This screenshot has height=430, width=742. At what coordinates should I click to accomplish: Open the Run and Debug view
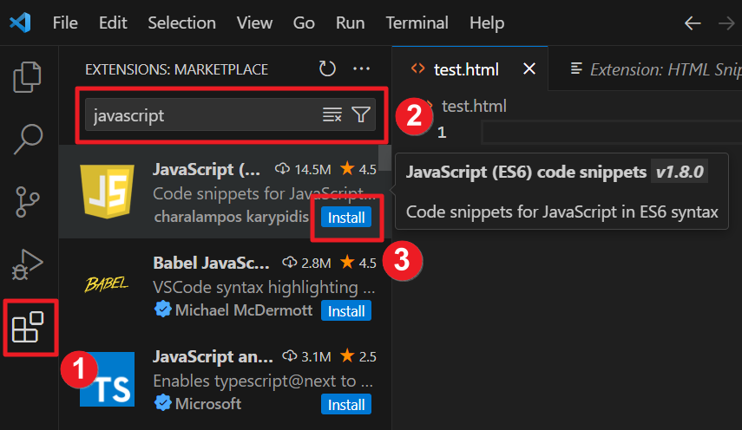(27, 264)
